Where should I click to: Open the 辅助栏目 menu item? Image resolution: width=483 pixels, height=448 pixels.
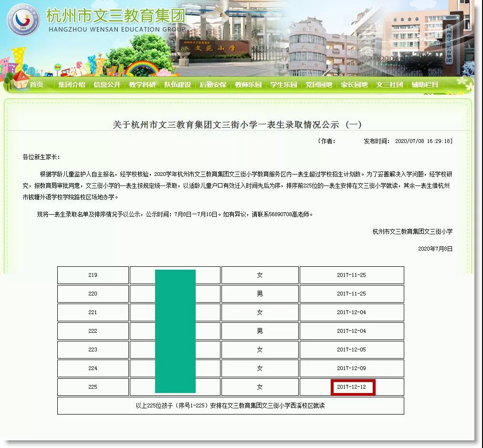(425, 85)
